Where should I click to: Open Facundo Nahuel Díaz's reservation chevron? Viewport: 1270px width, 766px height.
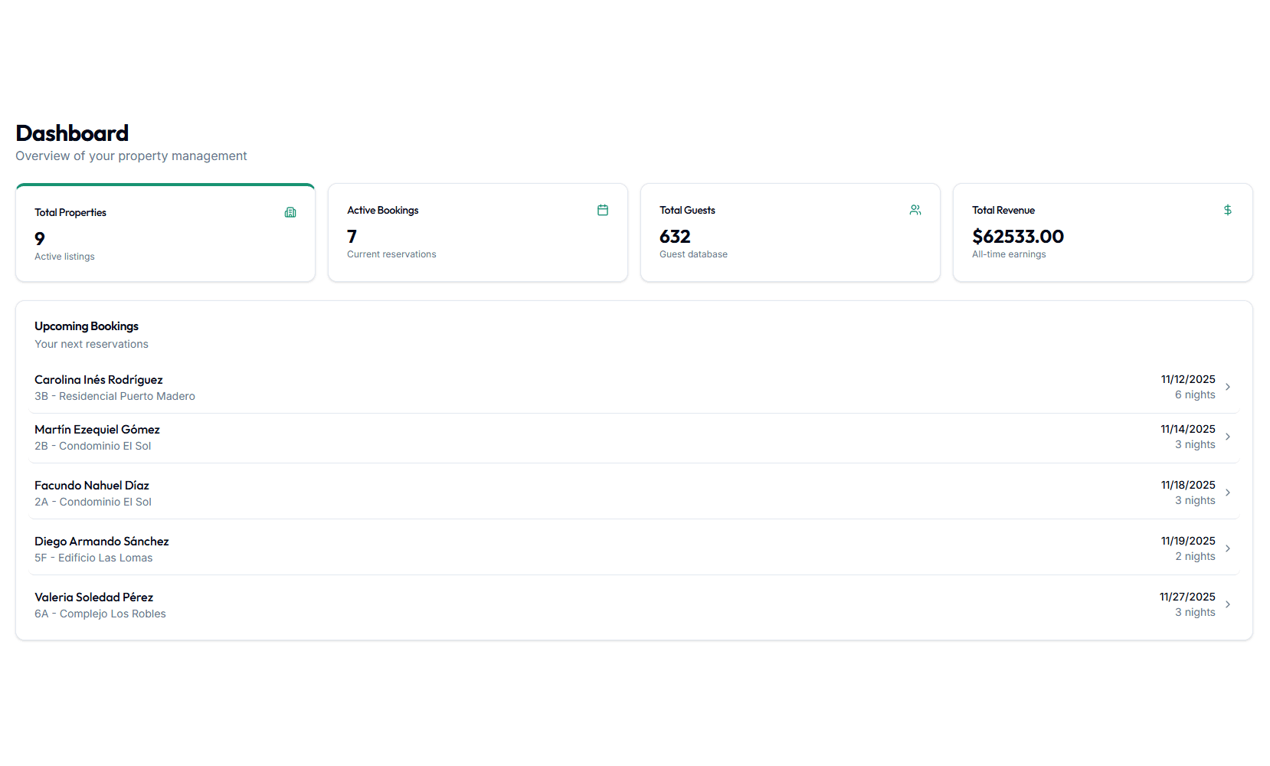click(x=1229, y=493)
